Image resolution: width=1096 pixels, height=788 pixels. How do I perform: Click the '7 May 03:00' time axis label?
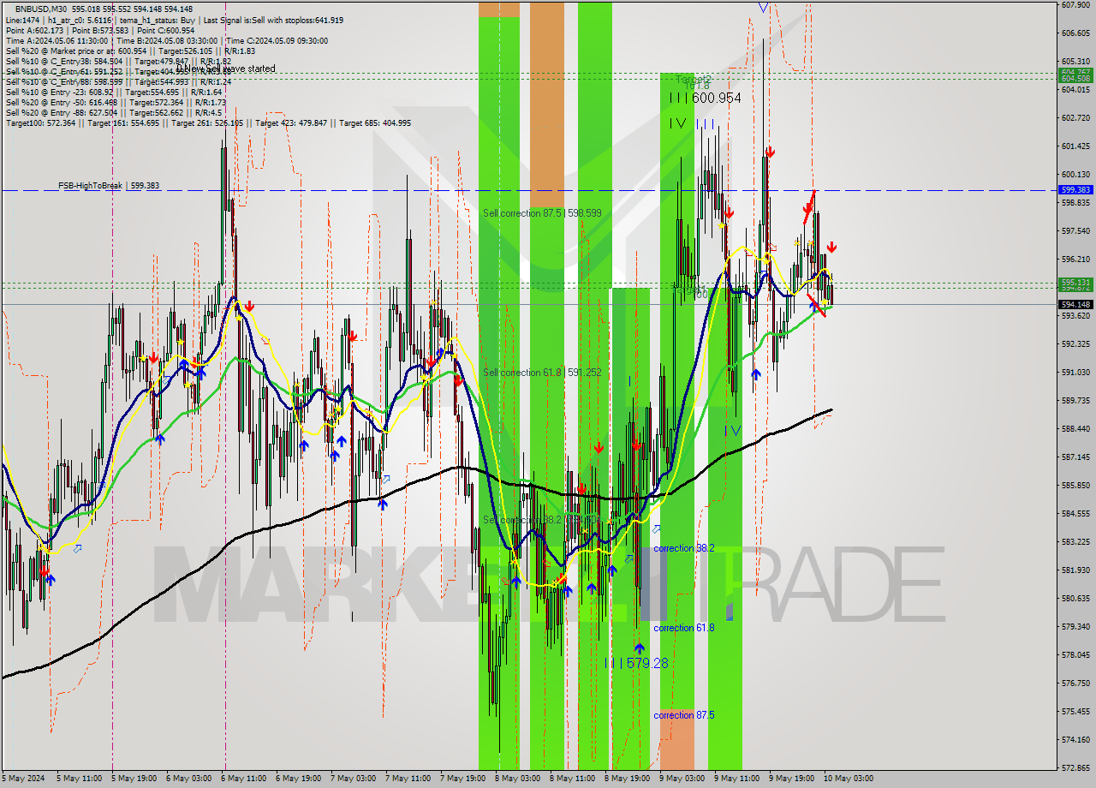(x=353, y=779)
